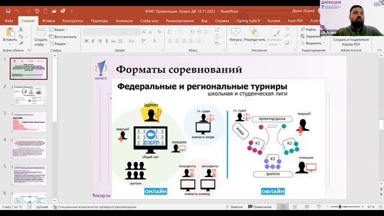
Task: Copy selection with the copy icon
Action: pos(21,37)
